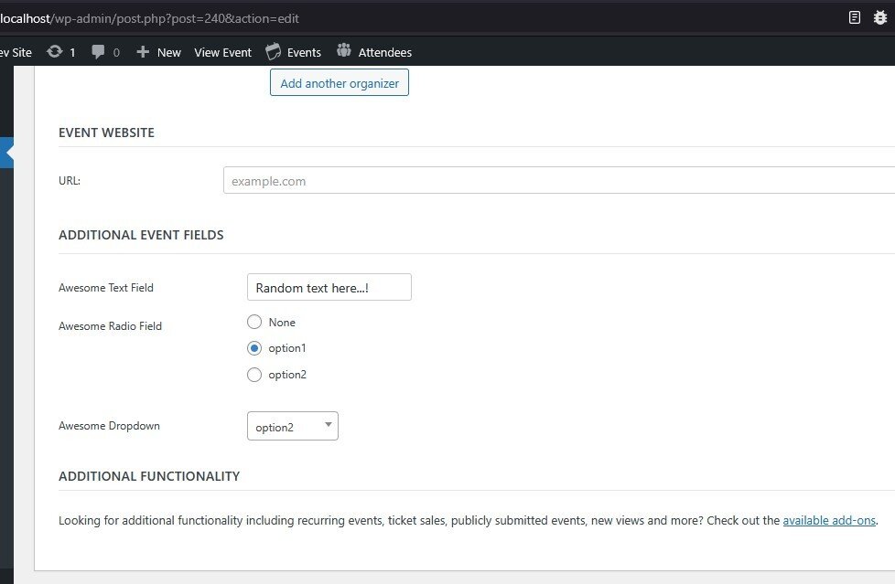Click the bug icon in browser toolbar

(x=882, y=17)
